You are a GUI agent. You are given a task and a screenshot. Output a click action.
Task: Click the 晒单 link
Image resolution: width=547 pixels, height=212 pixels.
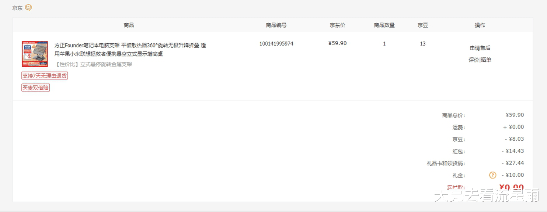point(486,60)
